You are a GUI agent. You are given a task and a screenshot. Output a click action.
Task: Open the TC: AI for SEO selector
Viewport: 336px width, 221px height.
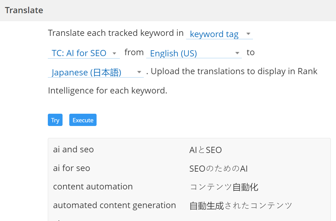[79, 53]
